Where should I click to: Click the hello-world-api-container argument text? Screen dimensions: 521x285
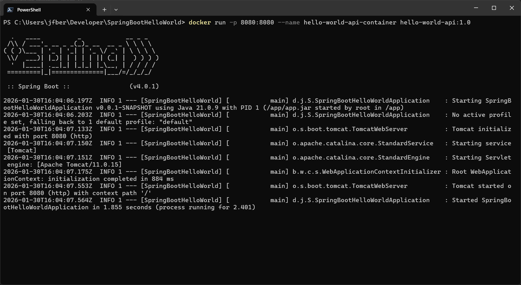pyautogui.click(x=349, y=22)
